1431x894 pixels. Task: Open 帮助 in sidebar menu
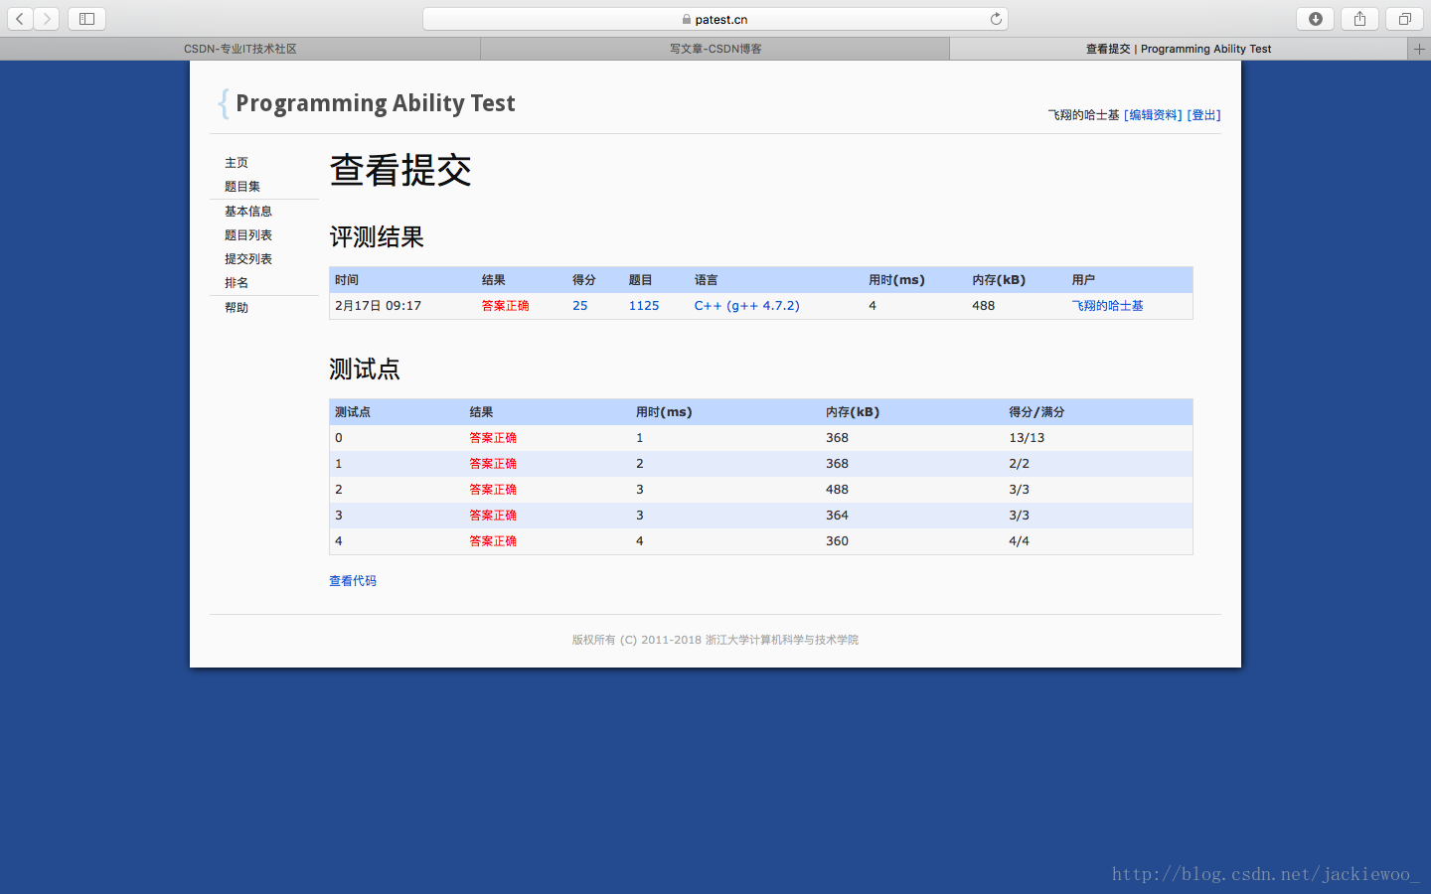point(237,308)
